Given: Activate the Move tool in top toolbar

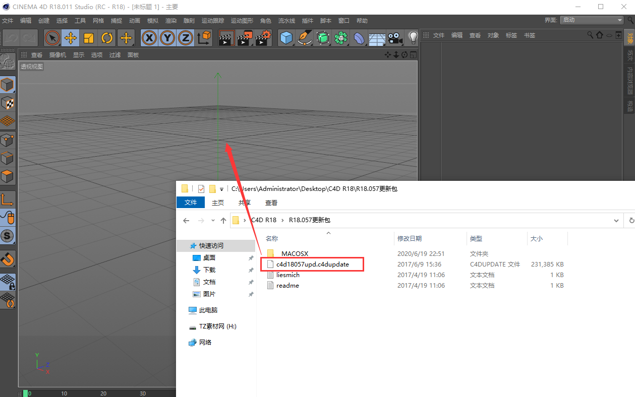Looking at the screenshot, I should 71,38.
